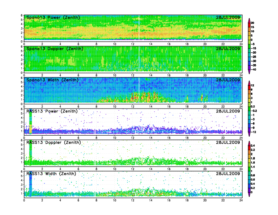Screen dimensions: 278x215
Task: Click hour tick '6' below Spano13 Doppler panel
Action: pyautogui.click(x=78, y=76)
